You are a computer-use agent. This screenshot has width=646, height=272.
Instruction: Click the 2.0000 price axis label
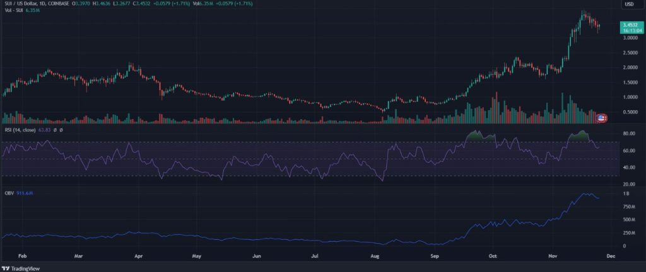(x=630, y=67)
